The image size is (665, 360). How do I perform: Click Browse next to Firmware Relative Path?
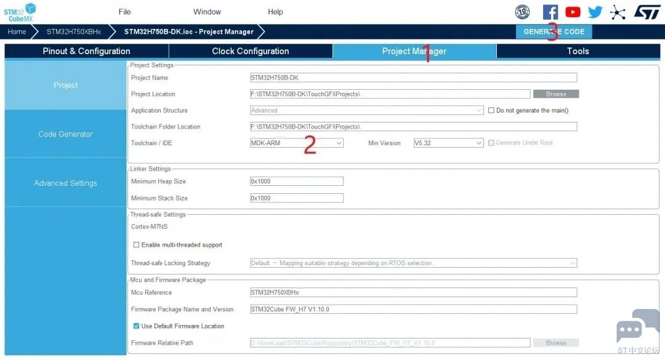[556, 343]
